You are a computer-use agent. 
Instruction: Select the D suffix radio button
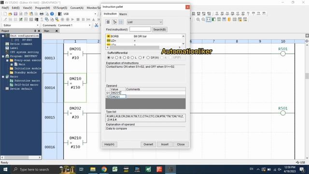point(125,58)
